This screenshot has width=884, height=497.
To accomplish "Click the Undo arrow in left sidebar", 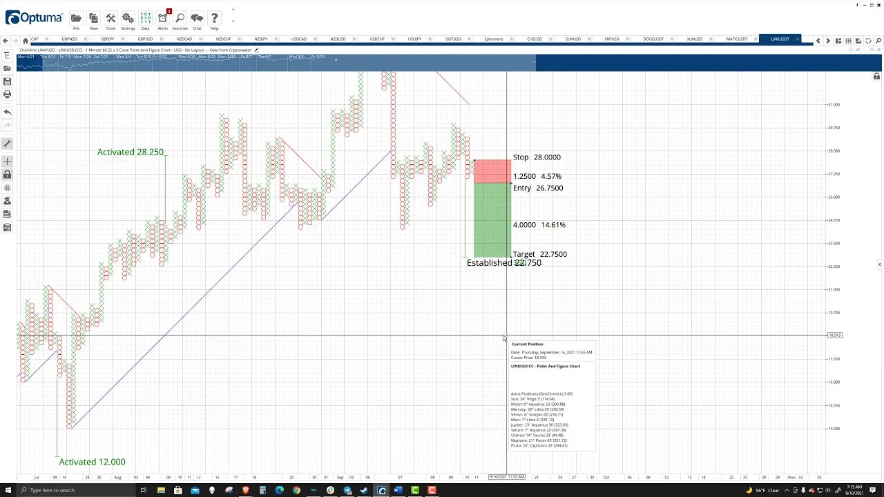I will point(7,112).
